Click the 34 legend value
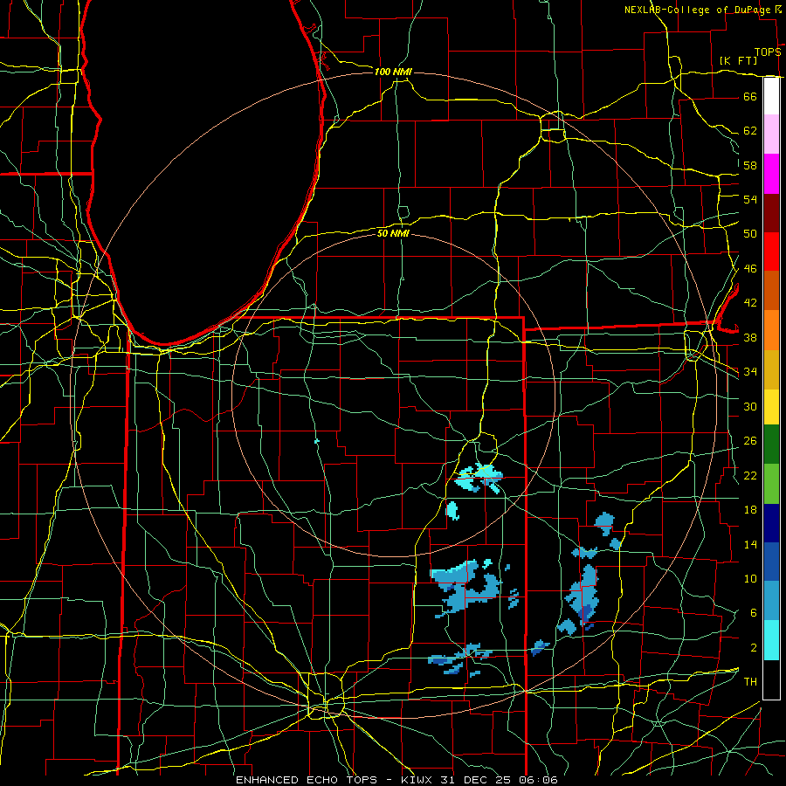Viewport: 786px width, 786px height. (750, 372)
